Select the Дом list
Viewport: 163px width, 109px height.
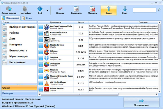click(19, 39)
